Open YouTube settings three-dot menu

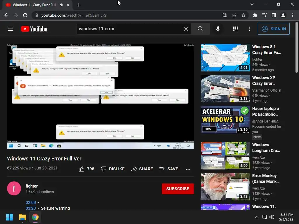[249, 29]
